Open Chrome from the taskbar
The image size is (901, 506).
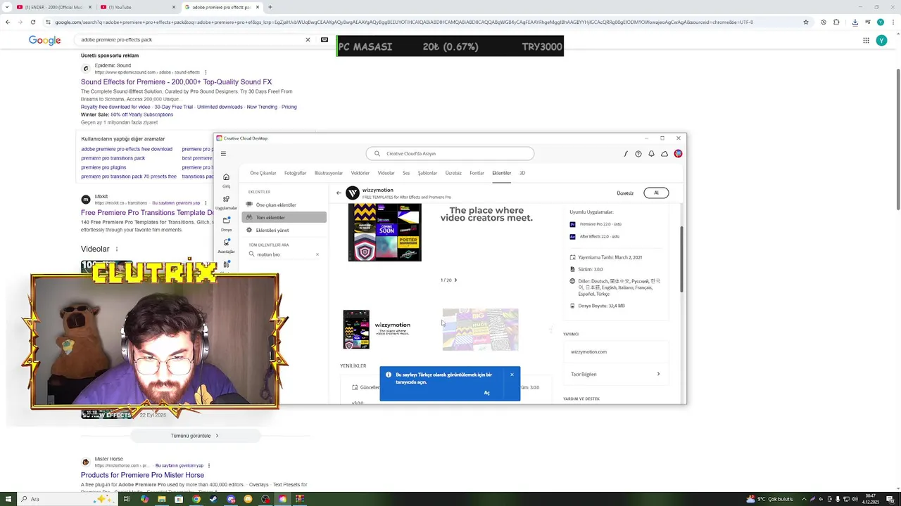(196, 499)
